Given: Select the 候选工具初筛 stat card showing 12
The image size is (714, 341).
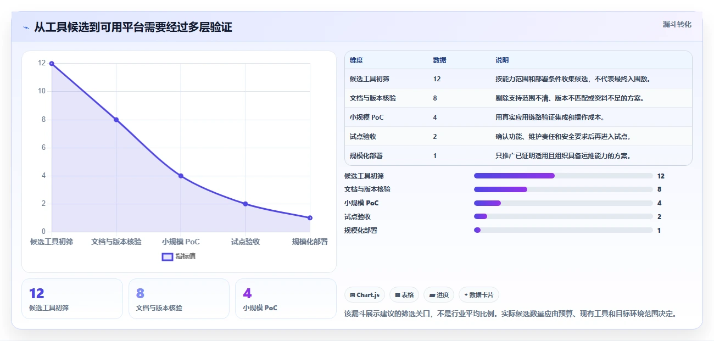Looking at the screenshot, I should click(72, 299).
